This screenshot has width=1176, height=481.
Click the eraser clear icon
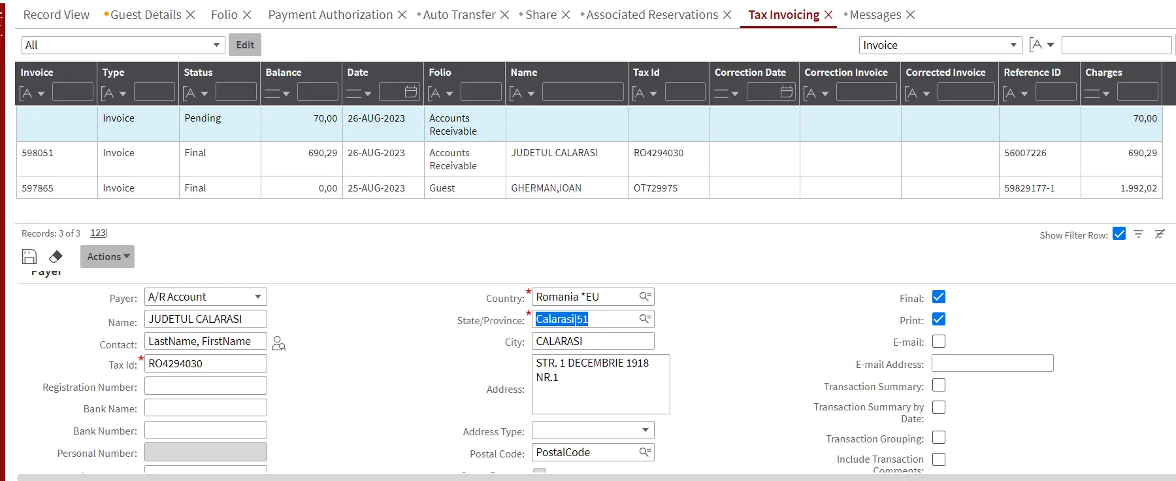(x=56, y=256)
